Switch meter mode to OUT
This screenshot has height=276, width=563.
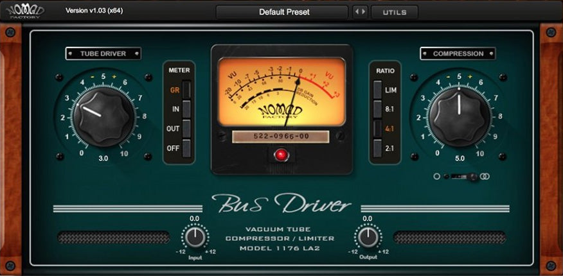point(186,128)
